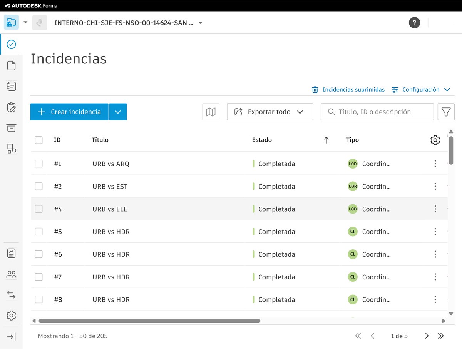Viewport: 462px width, 349px height.
Task: Open the issue titled URB vs ARQ
Action: coord(111,164)
